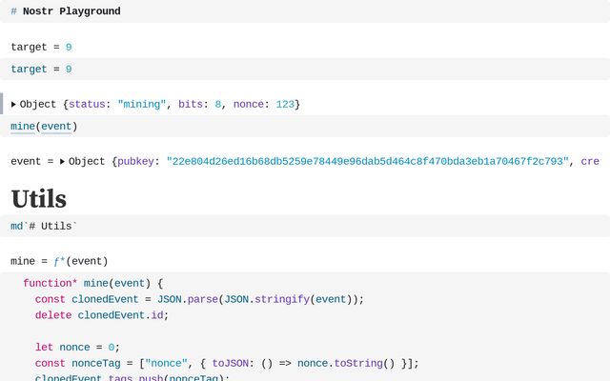Expand the mining status Object triangle
610x381 pixels.
coord(13,104)
